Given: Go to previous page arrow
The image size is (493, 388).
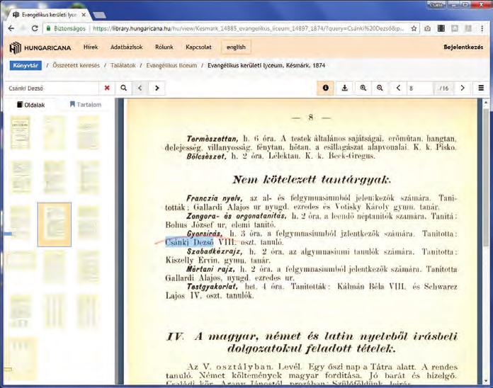Looking at the screenshot, I should pos(398,88).
